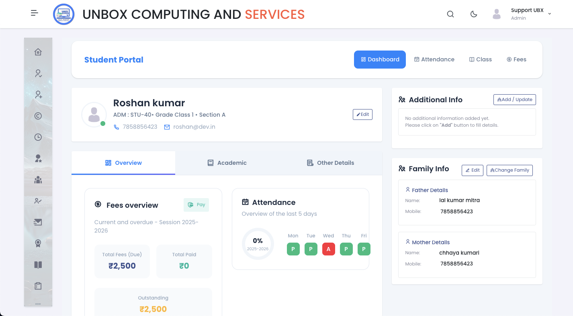The image size is (573, 316).
Task: Open the search icon in top bar
Action: pyautogui.click(x=450, y=14)
